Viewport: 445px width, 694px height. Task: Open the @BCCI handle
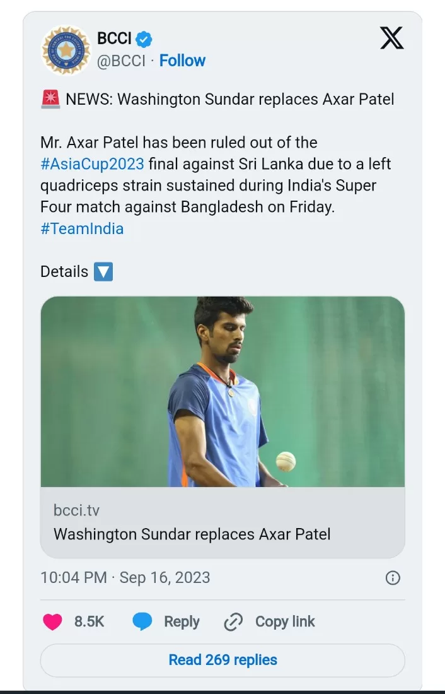(121, 61)
